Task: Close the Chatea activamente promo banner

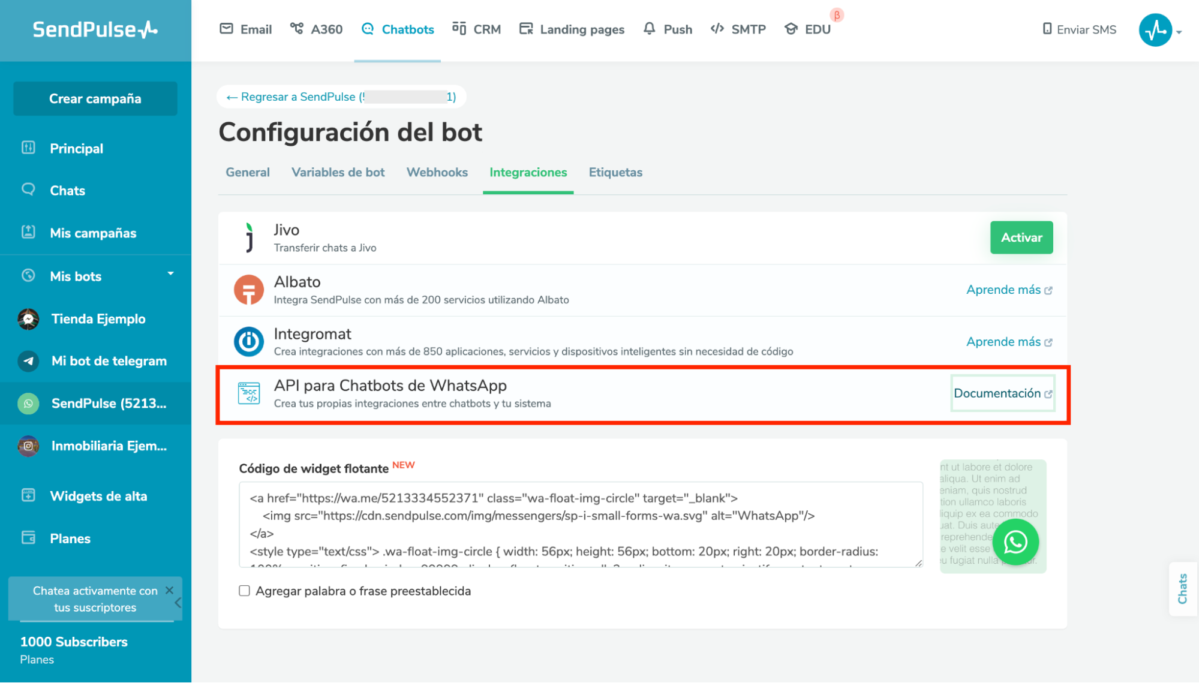Action: point(170,590)
